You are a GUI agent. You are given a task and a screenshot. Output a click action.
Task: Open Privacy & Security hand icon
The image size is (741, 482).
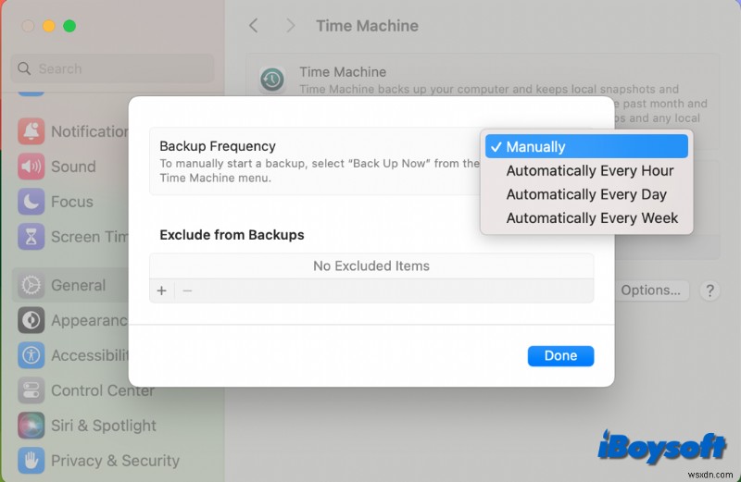(31, 461)
